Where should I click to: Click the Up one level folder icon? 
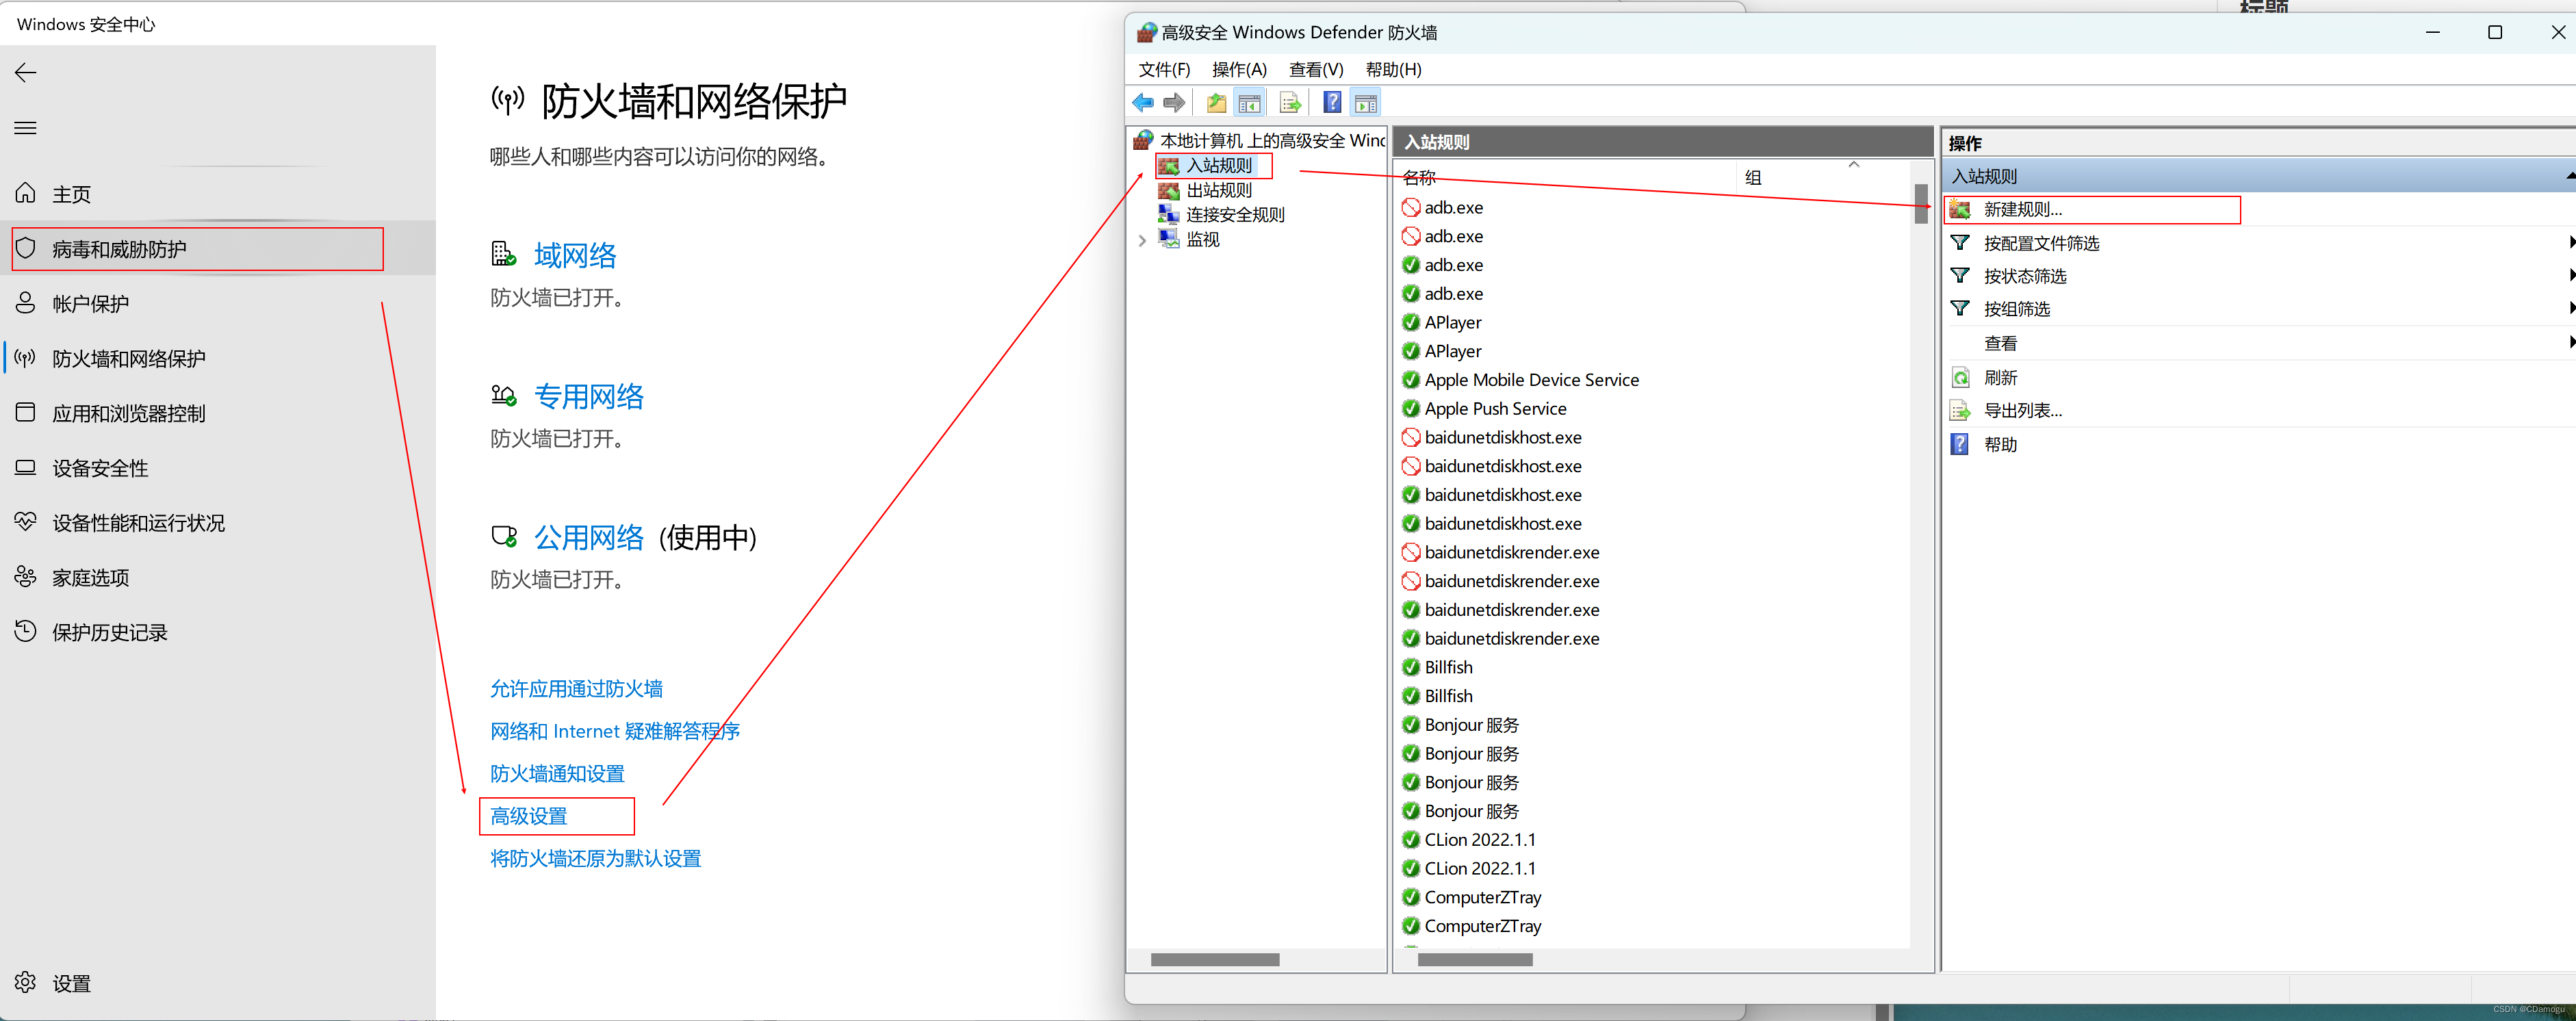coord(1216,102)
